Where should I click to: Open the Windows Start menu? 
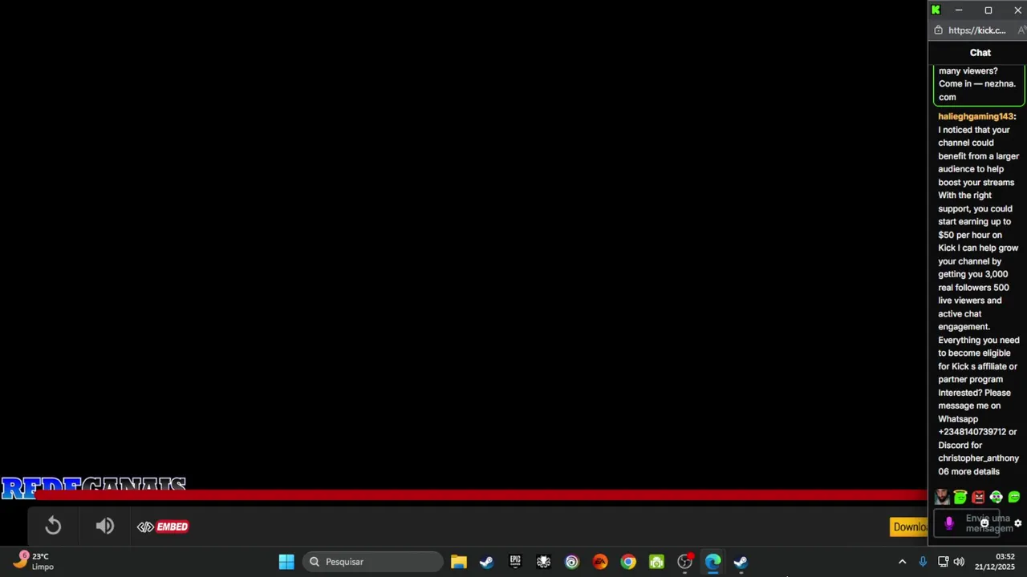pyautogui.click(x=286, y=562)
